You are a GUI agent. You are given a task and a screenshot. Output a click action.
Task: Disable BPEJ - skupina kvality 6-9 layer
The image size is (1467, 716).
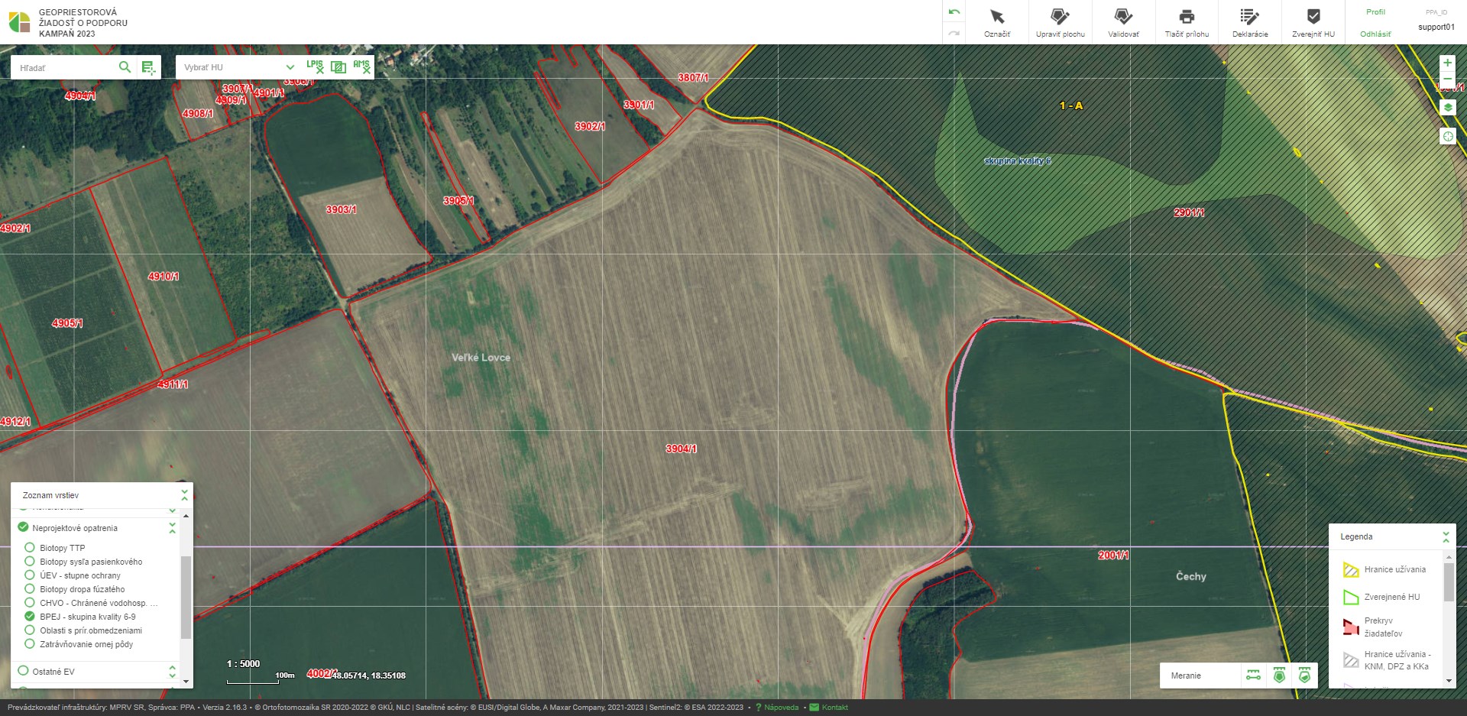(x=30, y=616)
